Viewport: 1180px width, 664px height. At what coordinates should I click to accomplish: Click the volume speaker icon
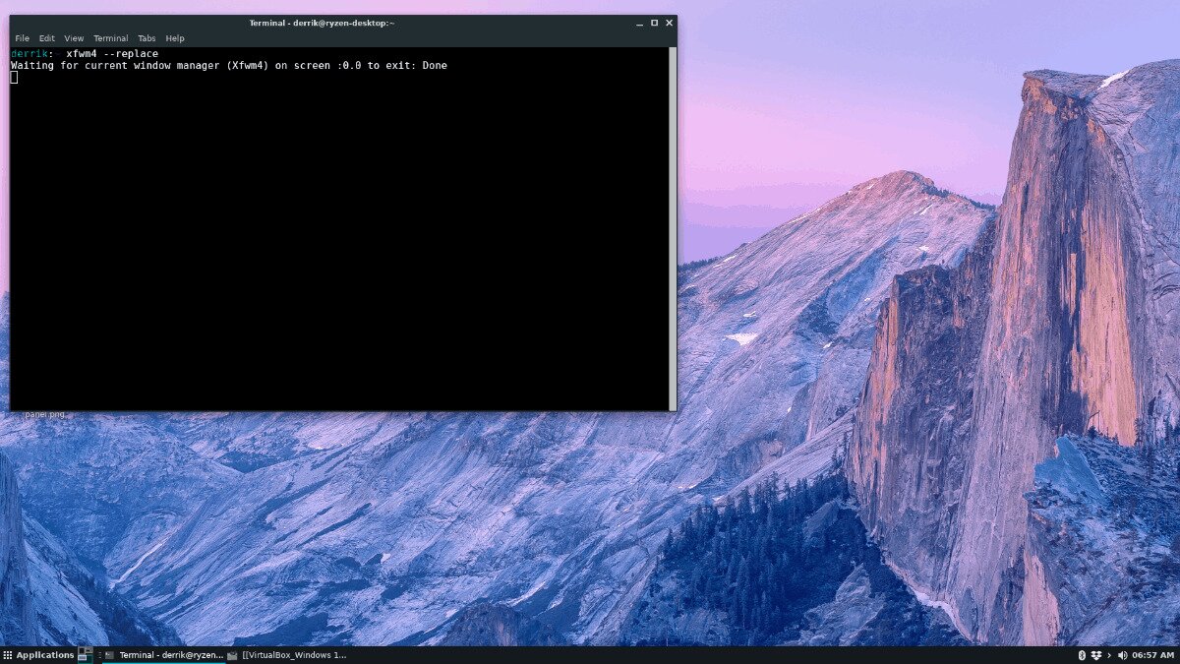click(x=1122, y=655)
